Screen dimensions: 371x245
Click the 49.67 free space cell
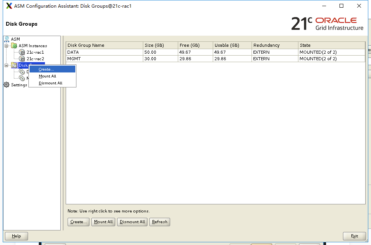click(x=195, y=52)
